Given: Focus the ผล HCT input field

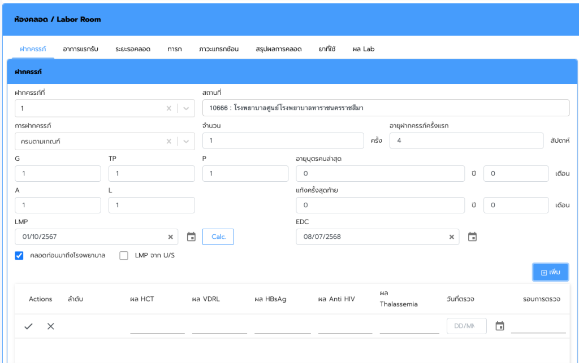Looking at the screenshot, I should coord(157,326).
